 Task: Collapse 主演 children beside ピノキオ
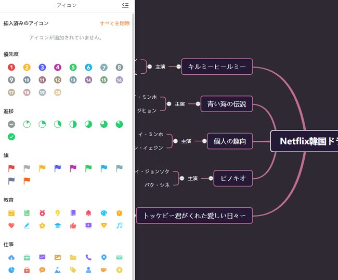click(x=182, y=178)
